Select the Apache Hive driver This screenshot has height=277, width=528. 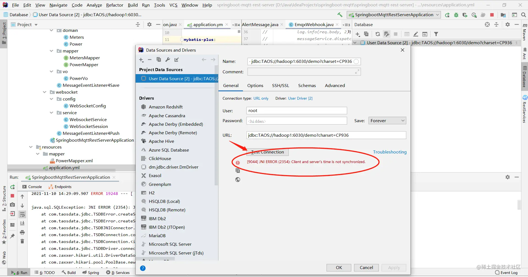click(161, 141)
